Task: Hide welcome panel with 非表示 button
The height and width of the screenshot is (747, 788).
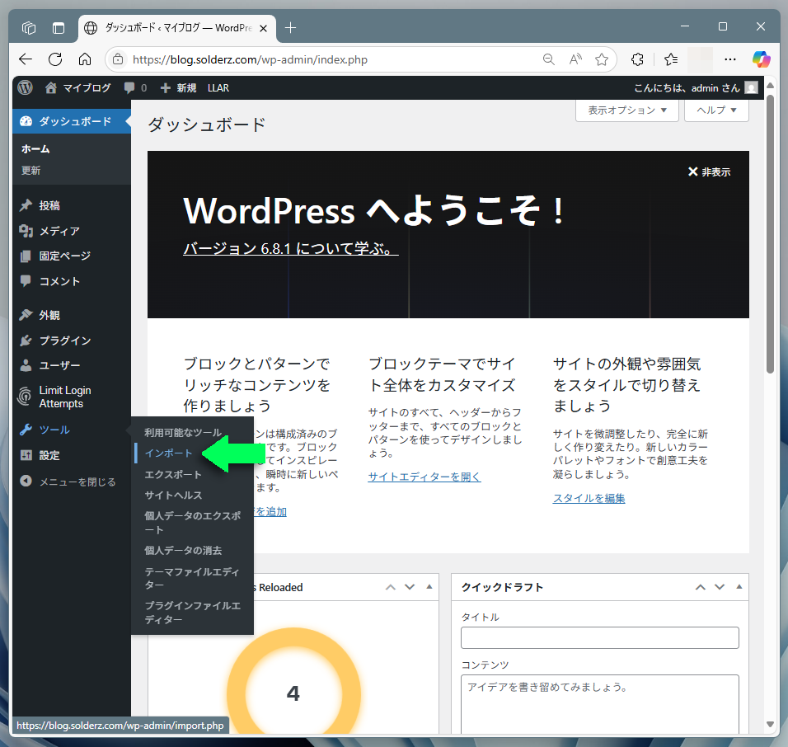Action: (x=709, y=172)
